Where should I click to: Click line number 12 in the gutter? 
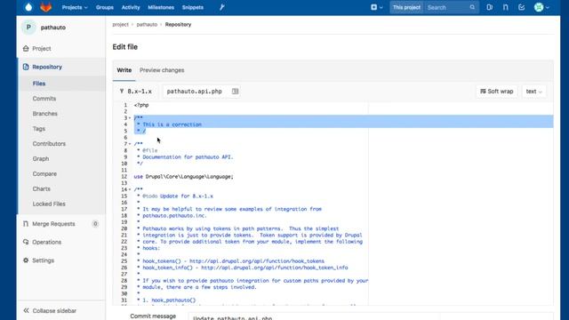[x=124, y=177]
